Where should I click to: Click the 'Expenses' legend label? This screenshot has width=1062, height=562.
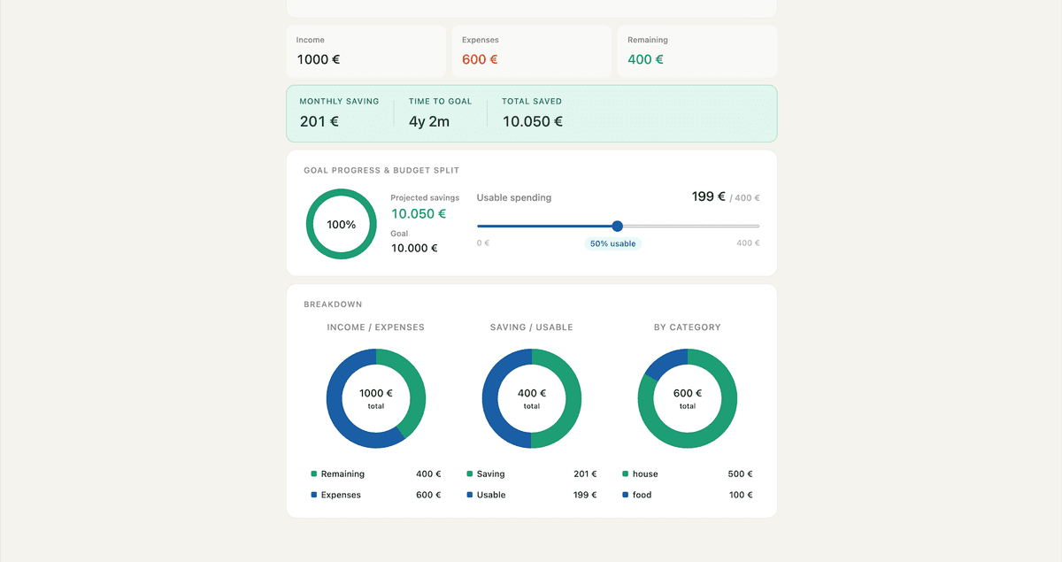[341, 496]
